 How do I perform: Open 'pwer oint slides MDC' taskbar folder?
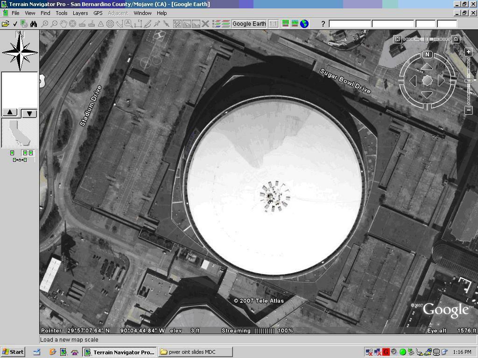(x=195, y=352)
